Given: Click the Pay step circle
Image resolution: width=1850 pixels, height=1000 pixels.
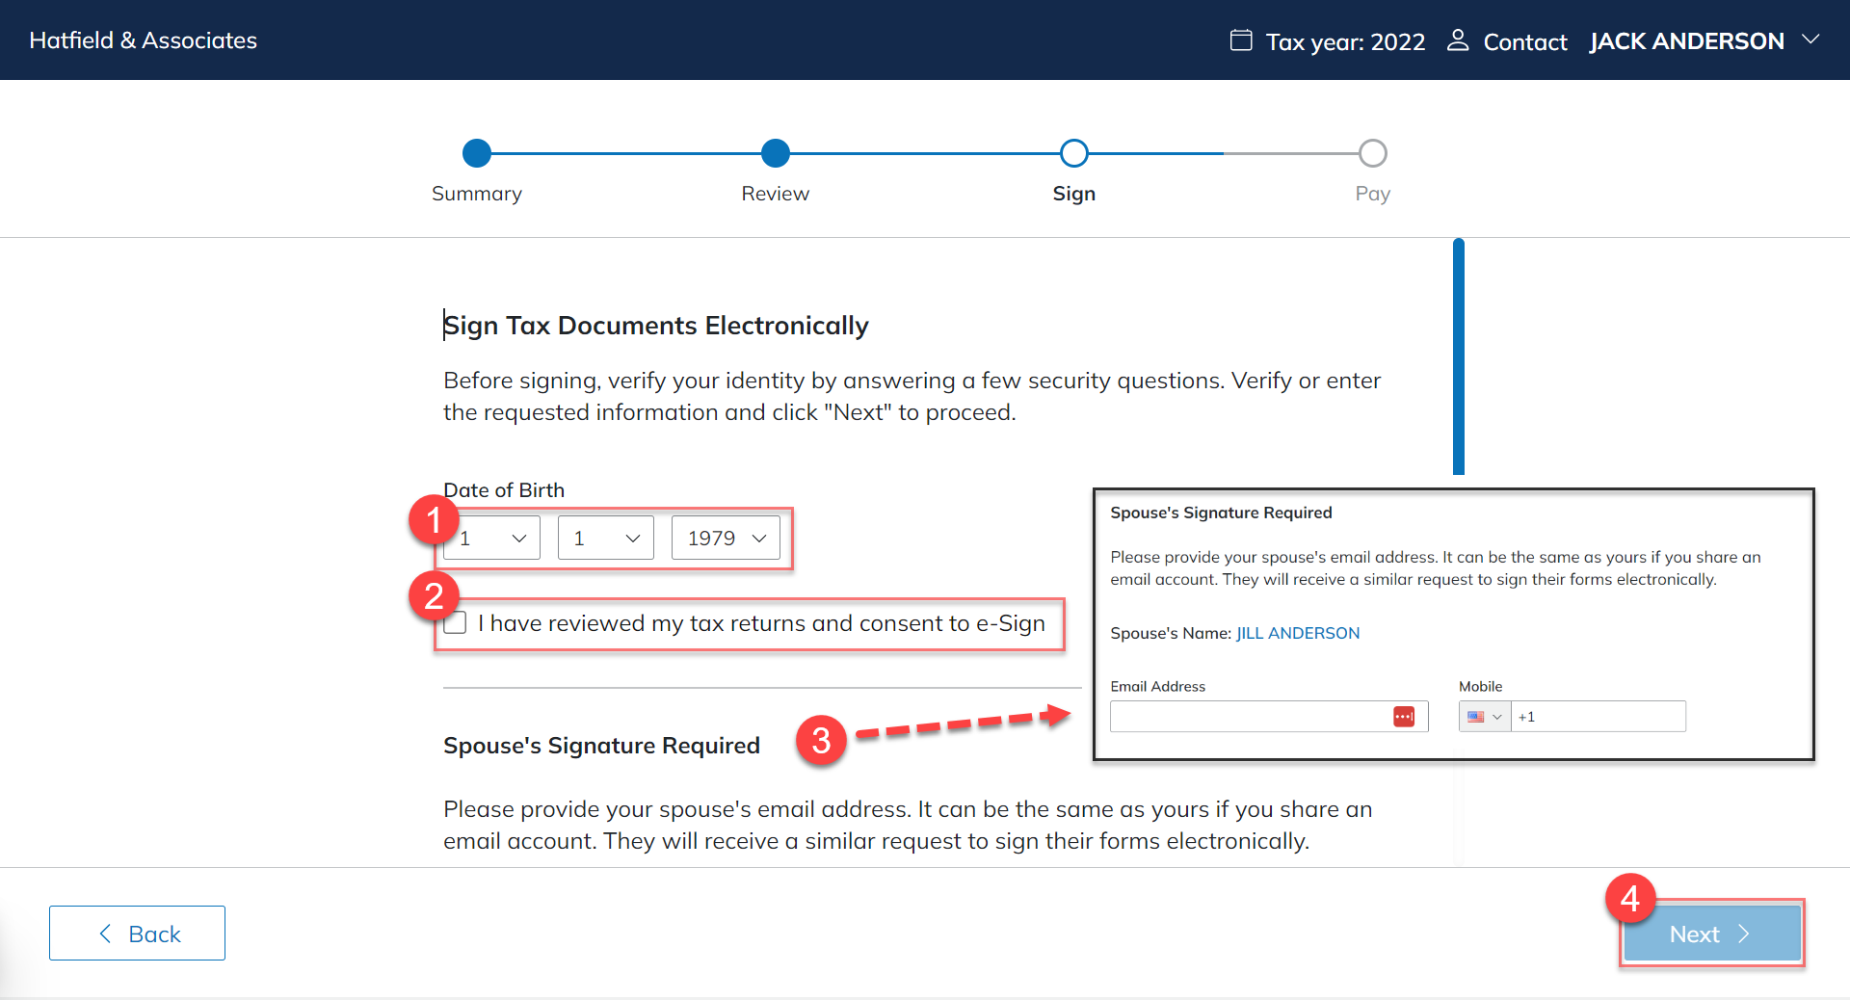Looking at the screenshot, I should coord(1372,153).
